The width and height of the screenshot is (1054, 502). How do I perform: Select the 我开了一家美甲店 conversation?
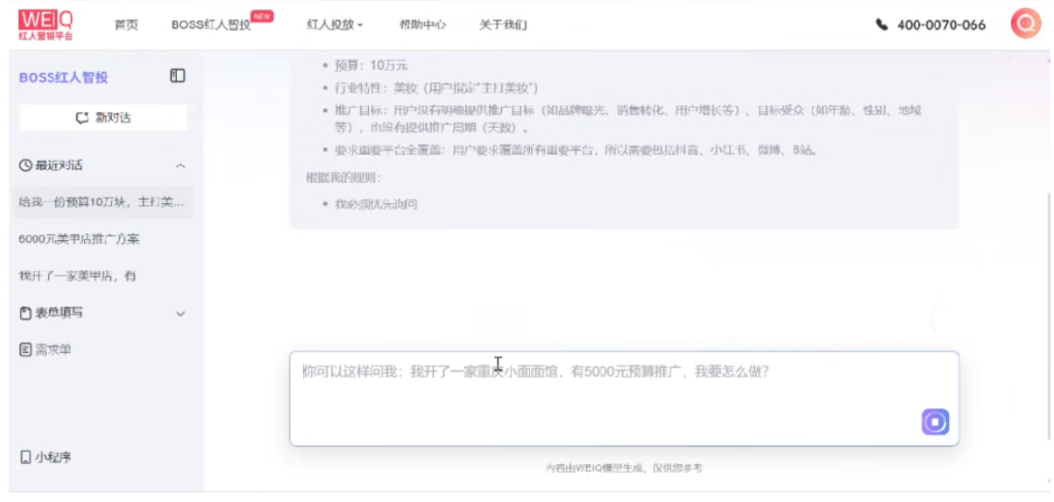[x=77, y=276]
